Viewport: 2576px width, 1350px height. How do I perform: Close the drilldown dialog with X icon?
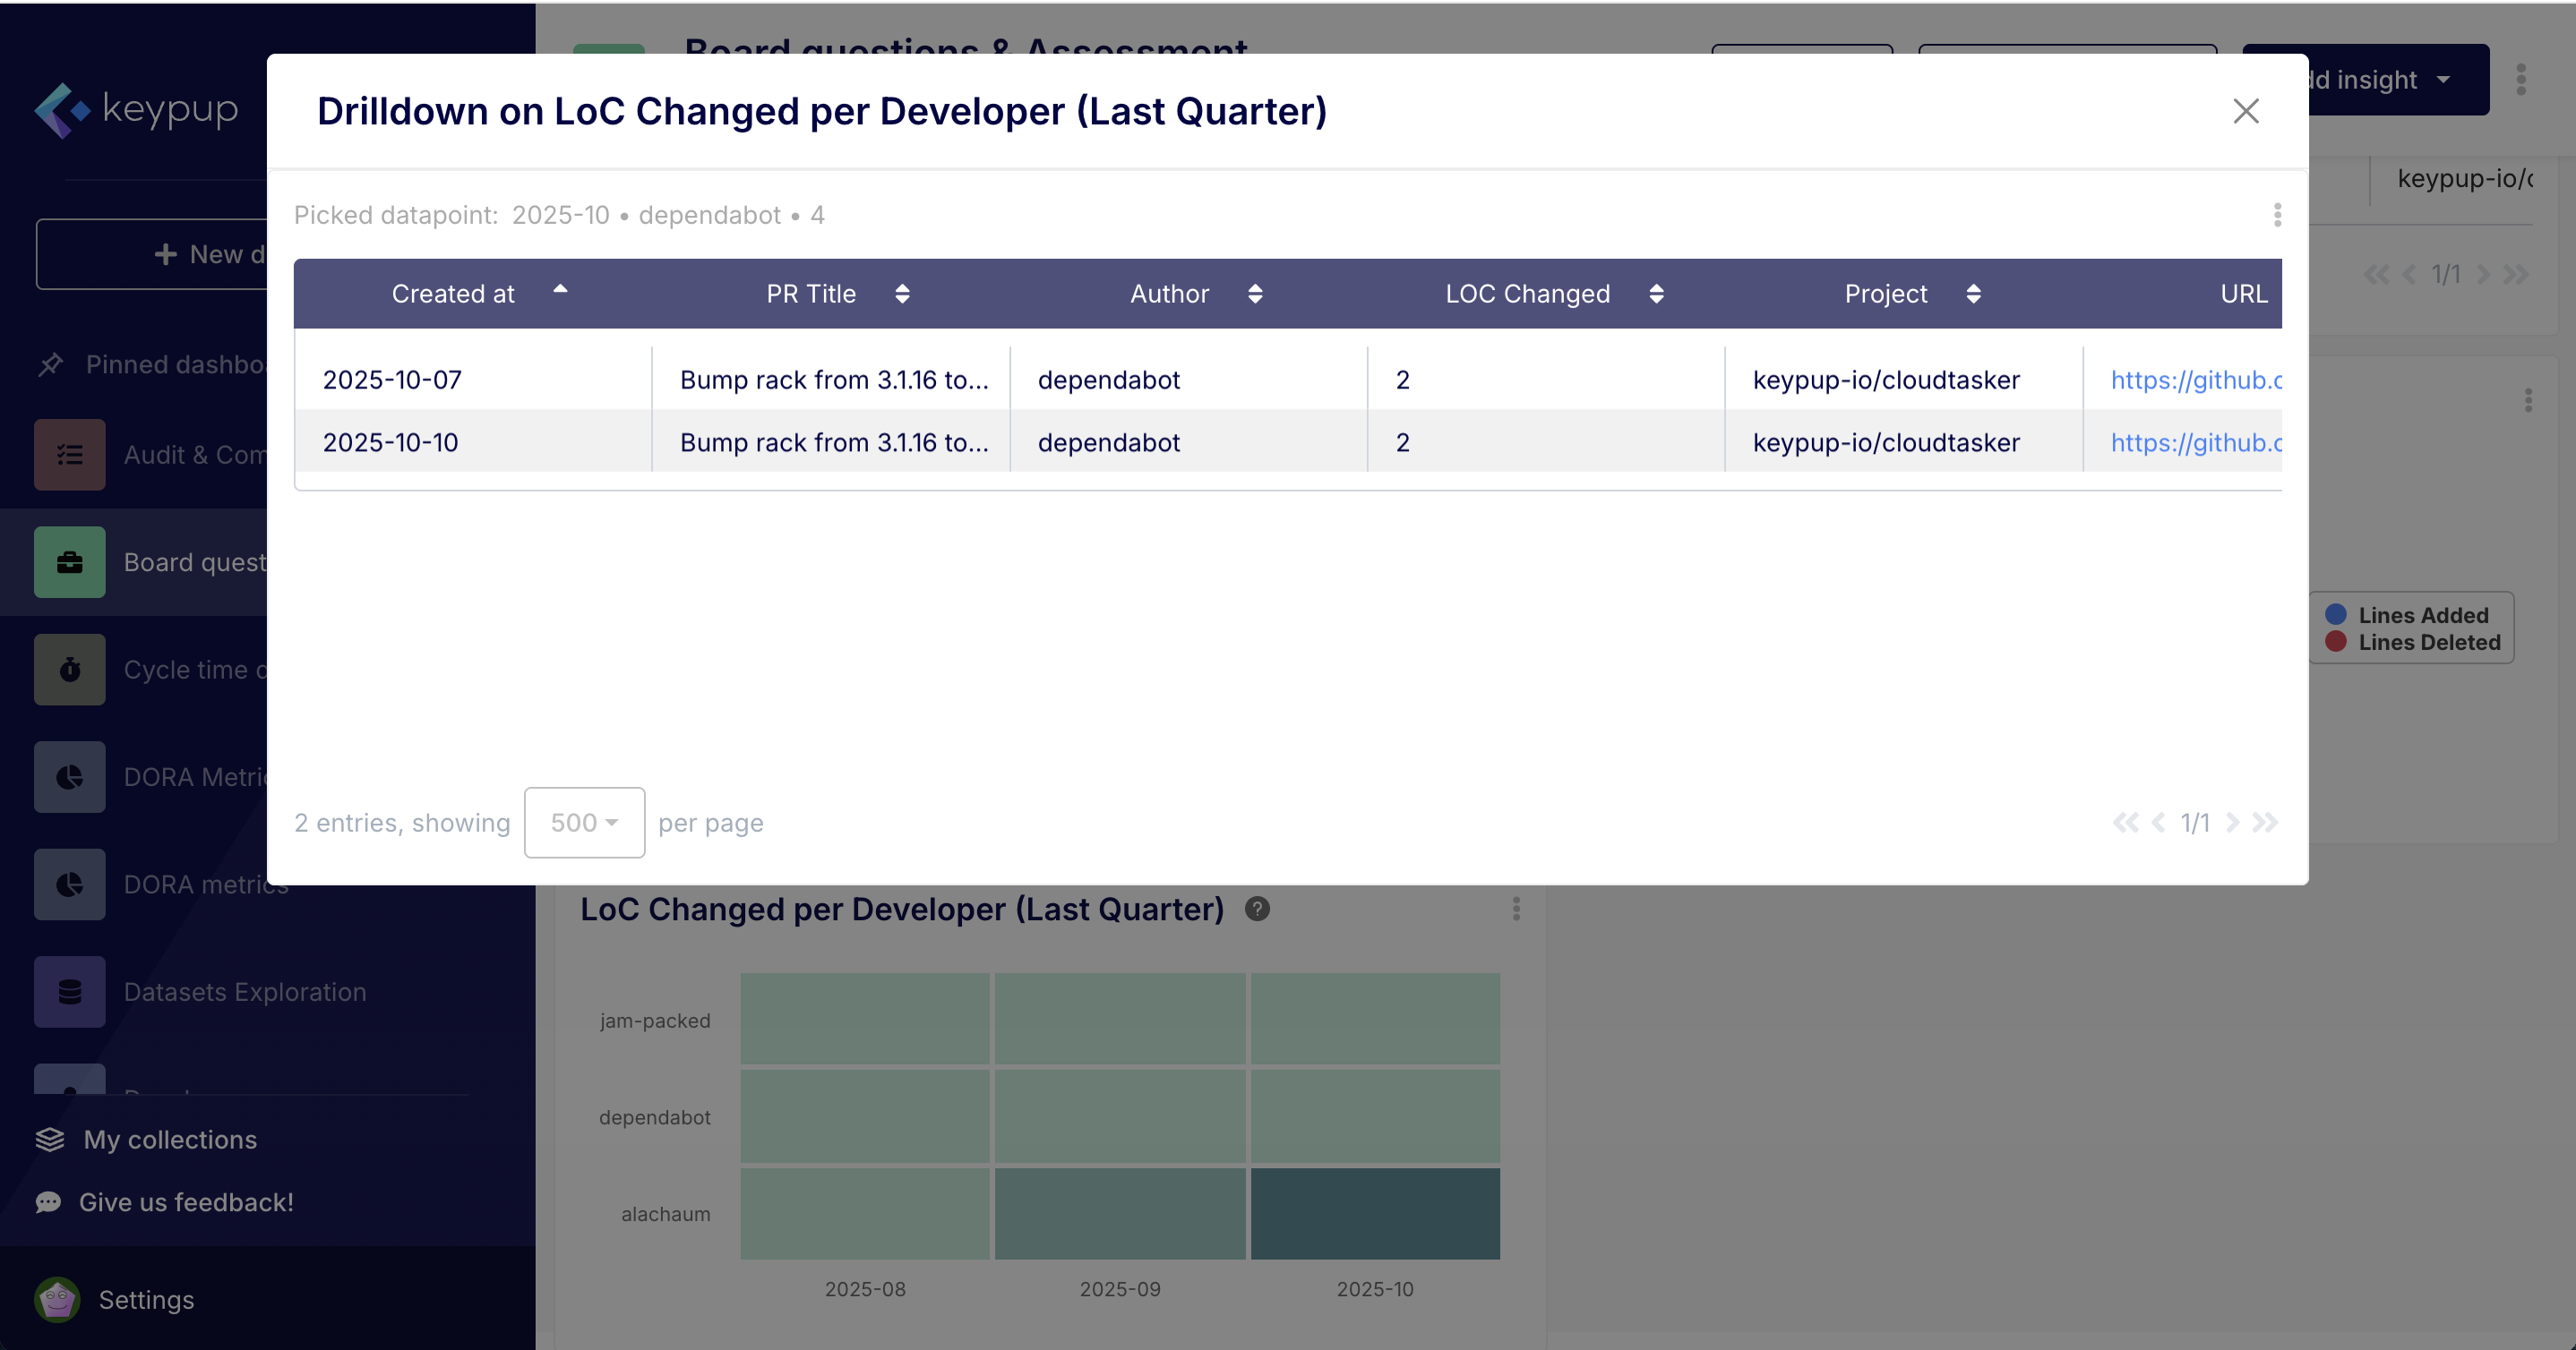pos(2245,111)
